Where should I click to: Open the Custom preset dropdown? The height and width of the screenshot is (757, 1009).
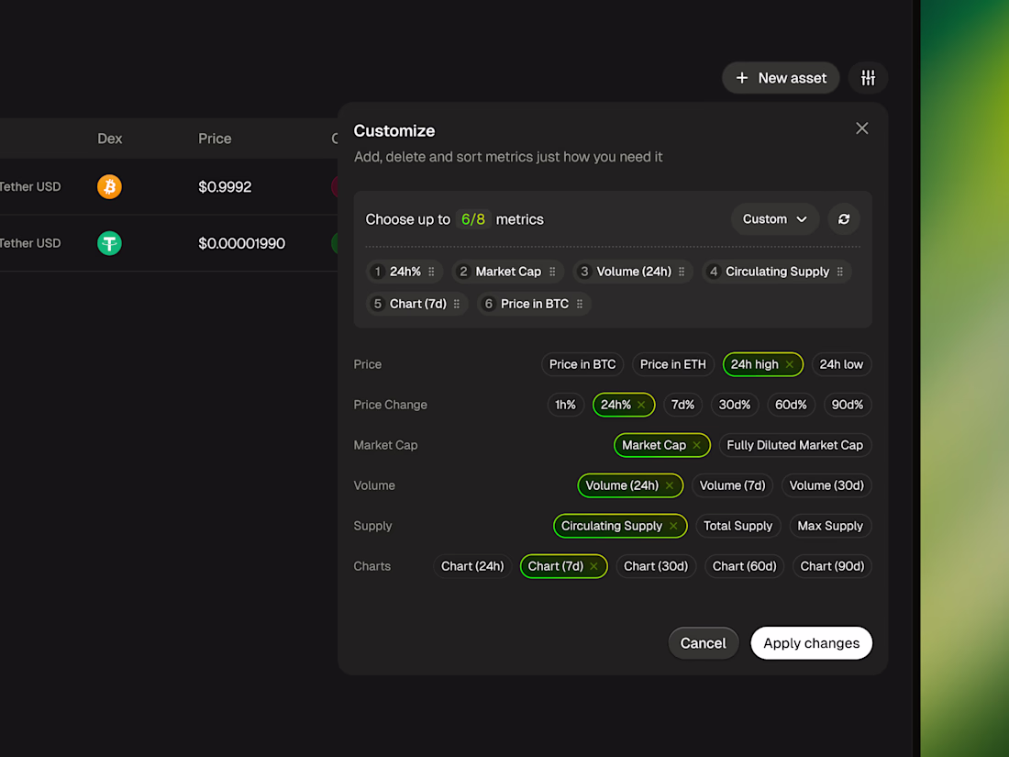[x=775, y=219]
